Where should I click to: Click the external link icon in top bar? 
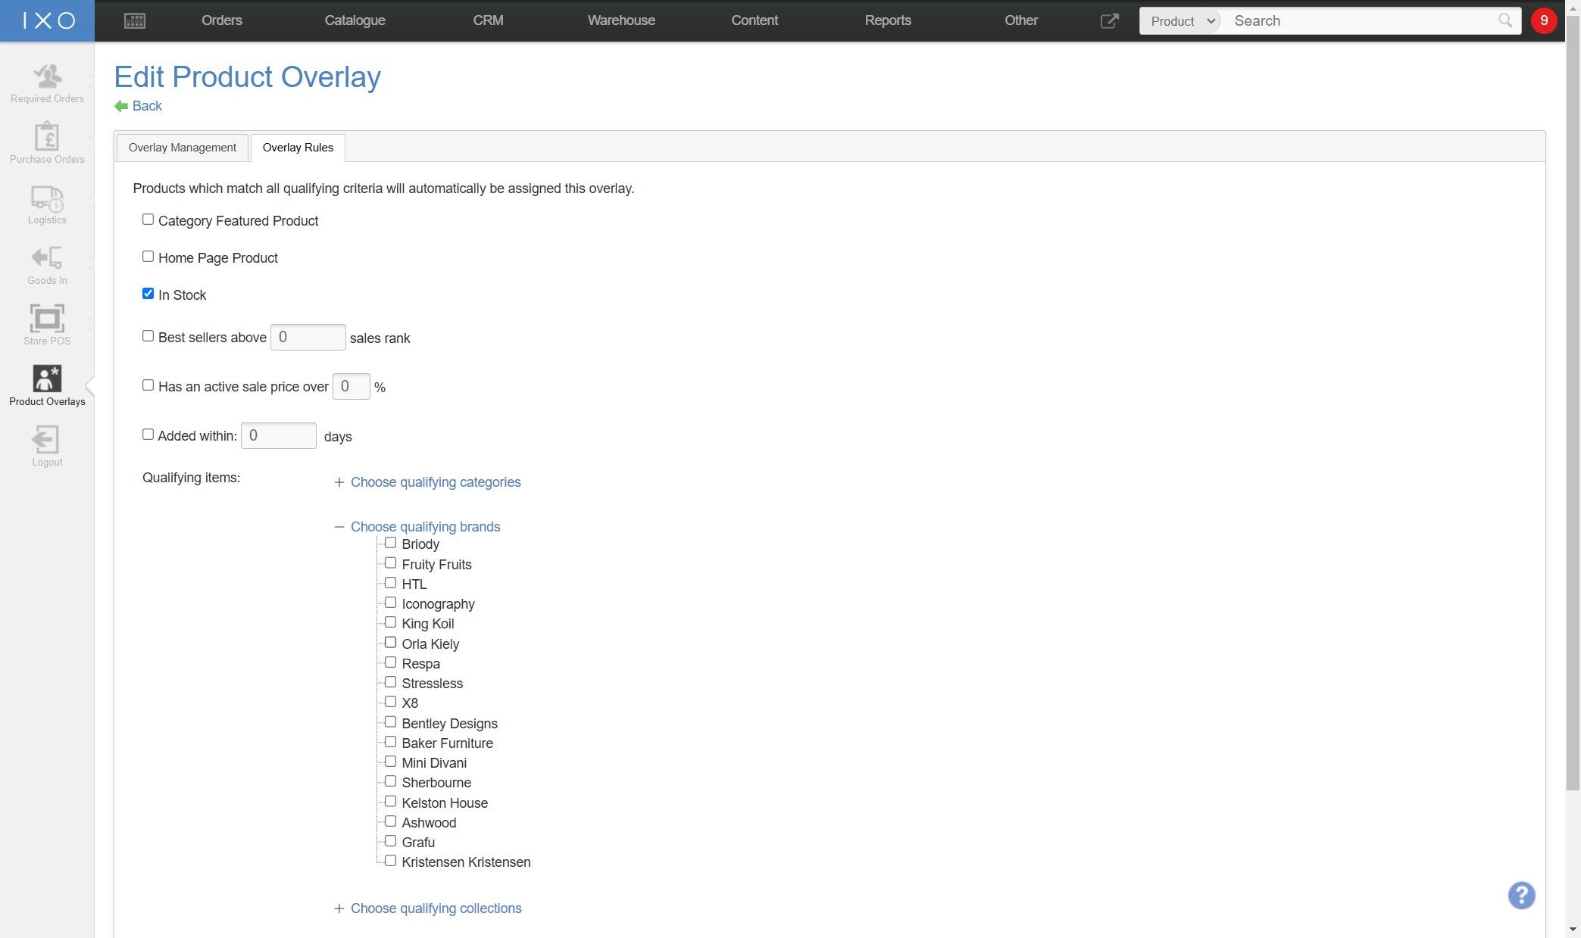coord(1109,21)
